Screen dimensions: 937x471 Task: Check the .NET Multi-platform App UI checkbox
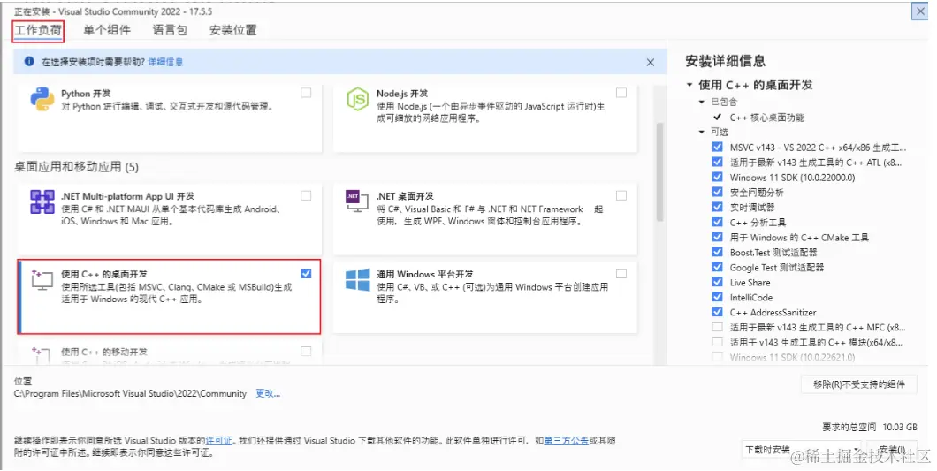(x=306, y=195)
